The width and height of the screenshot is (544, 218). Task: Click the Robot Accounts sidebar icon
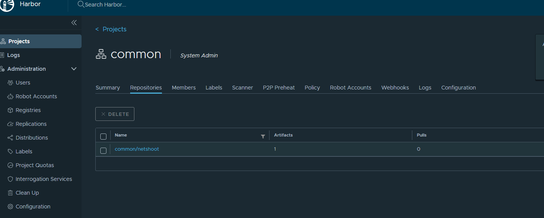[10, 96]
